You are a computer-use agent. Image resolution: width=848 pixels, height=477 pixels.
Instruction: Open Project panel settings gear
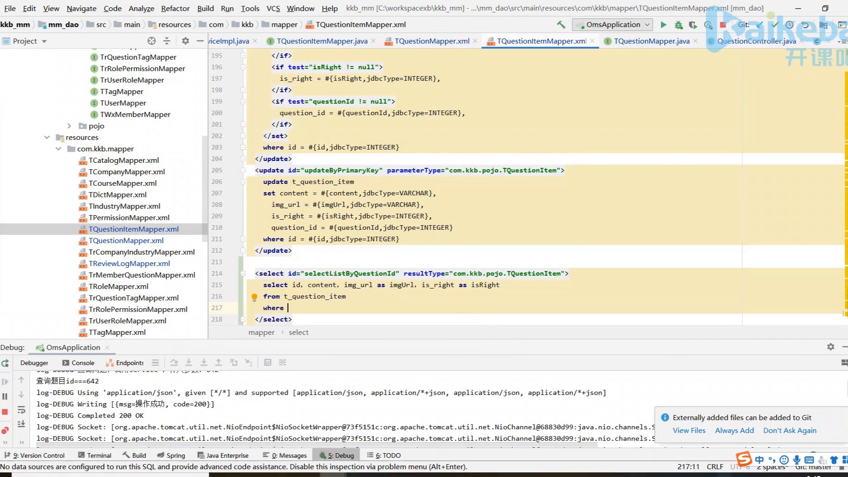(185, 41)
